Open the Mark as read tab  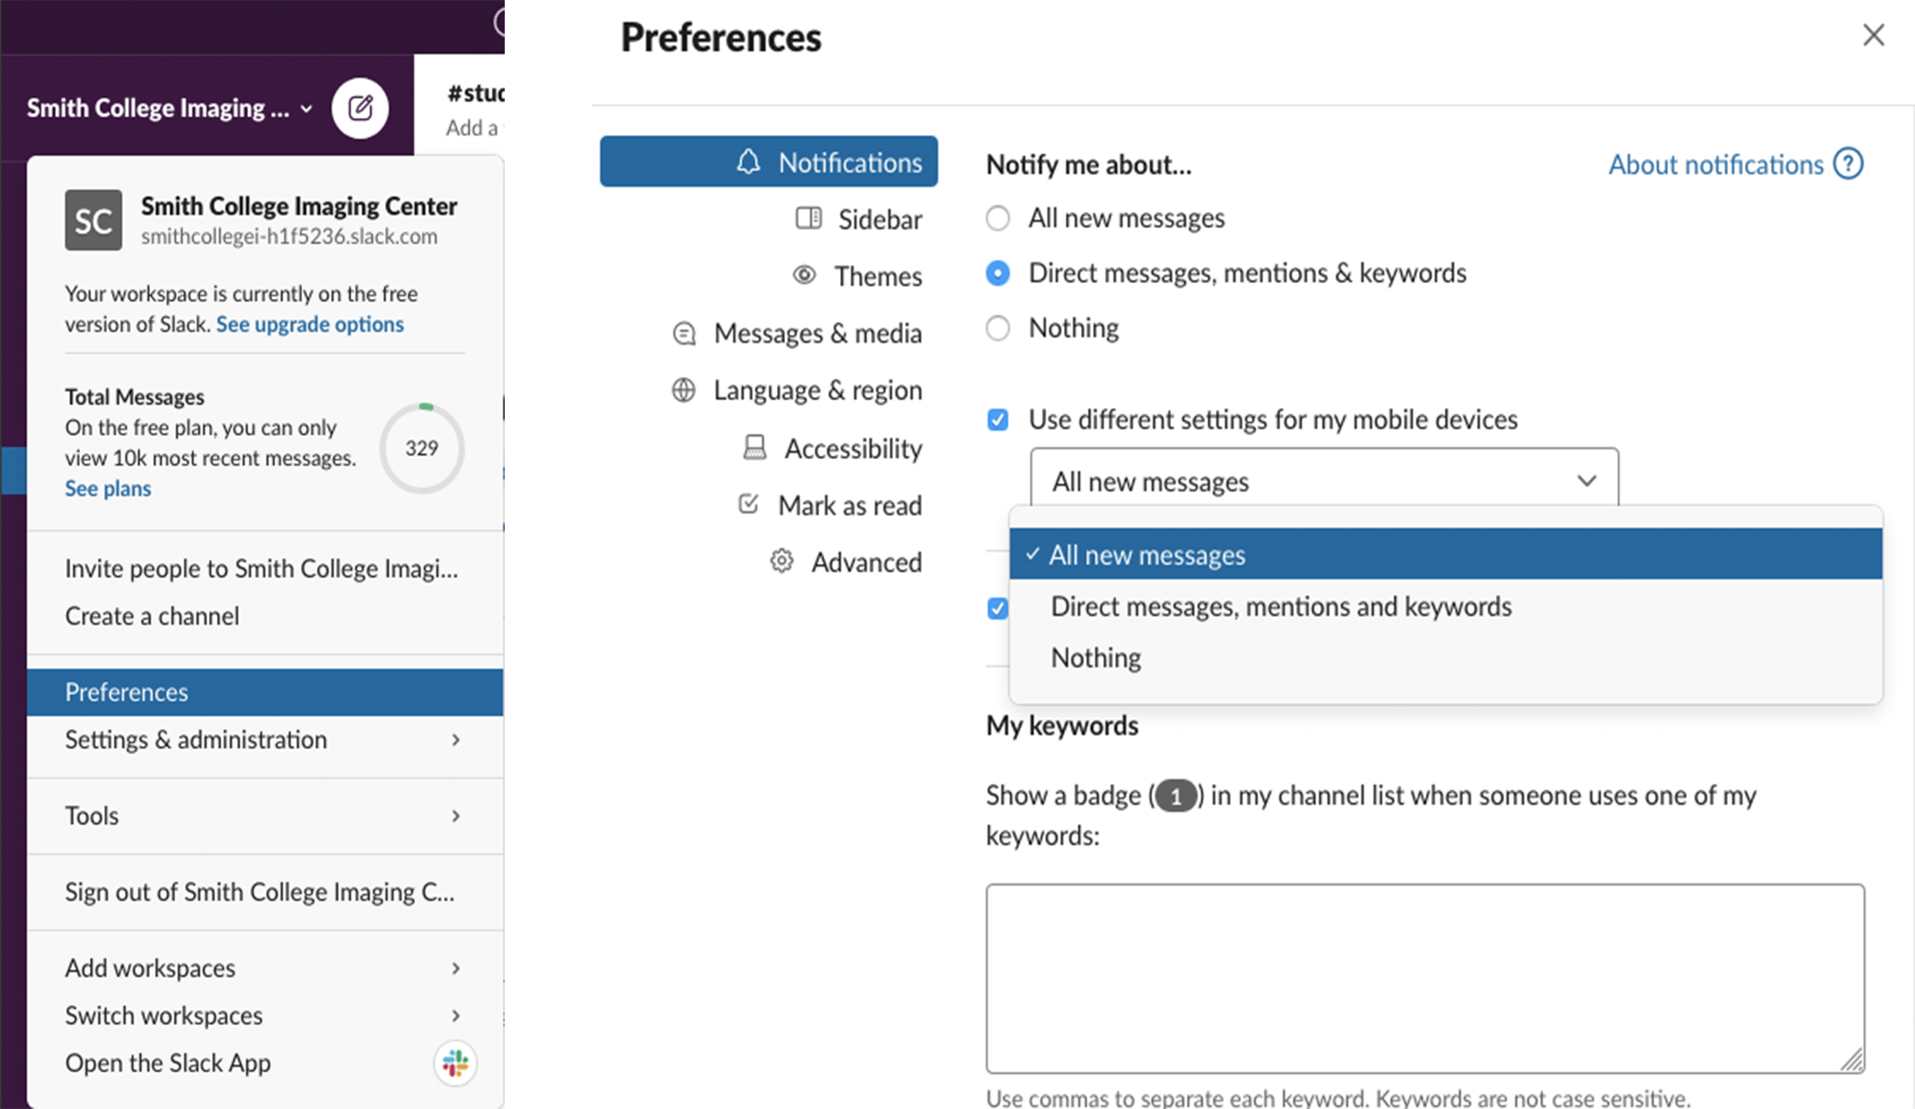(x=830, y=505)
